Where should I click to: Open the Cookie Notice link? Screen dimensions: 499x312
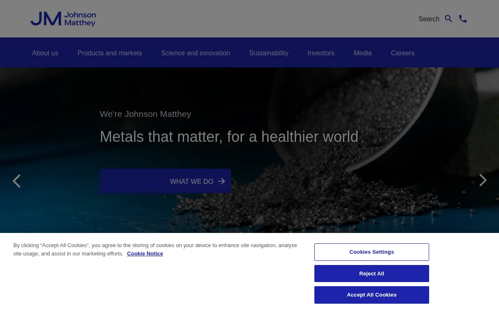pos(145,253)
